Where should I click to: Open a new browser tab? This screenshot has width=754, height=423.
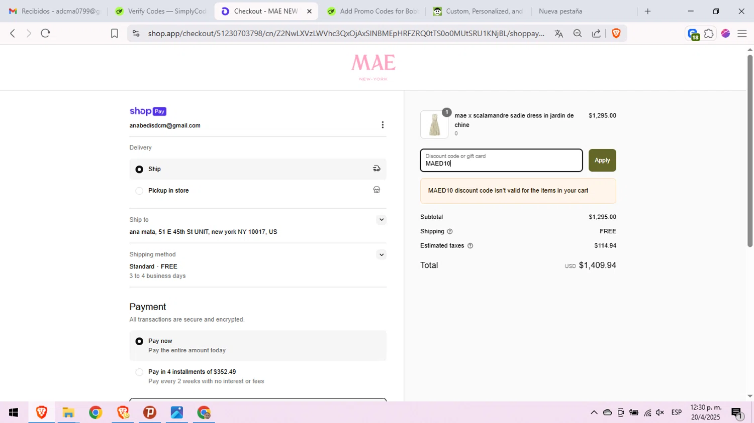(647, 11)
